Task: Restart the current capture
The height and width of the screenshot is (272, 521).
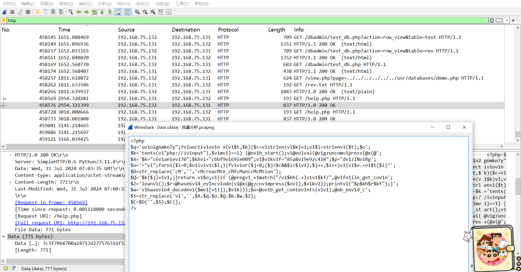Action: 20,12
